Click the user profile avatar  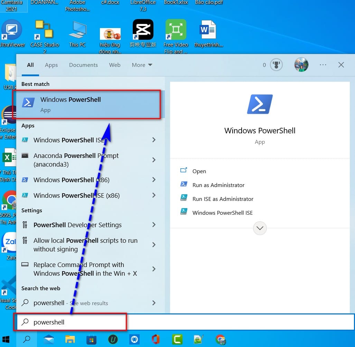tap(301, 65)
